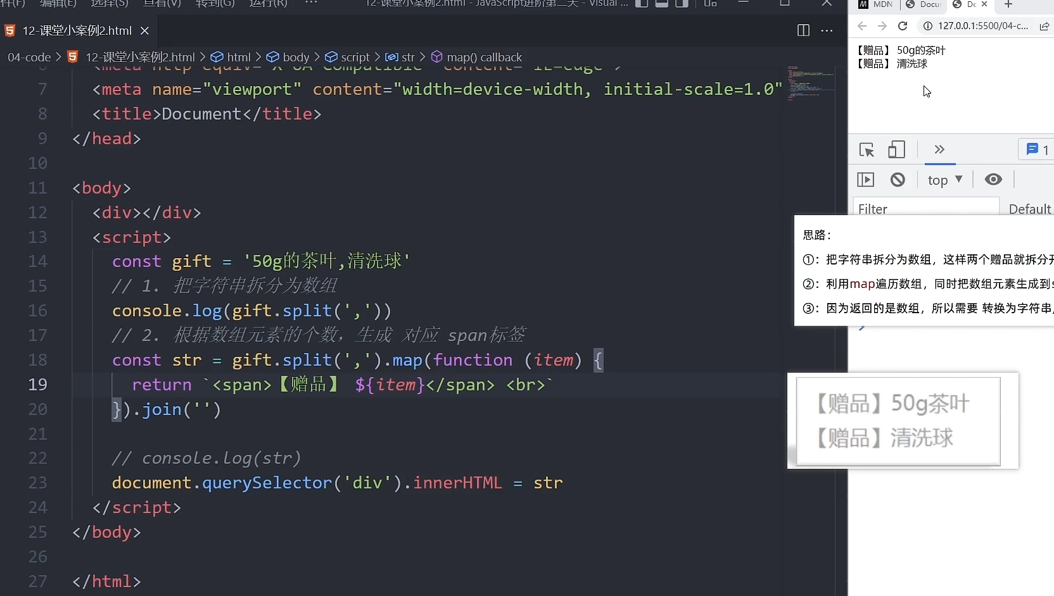The width and height of the screenshot is (1054, 596).
Task: Close the 12-课堂小案例2.html editor tab
Action: [144, 30]
